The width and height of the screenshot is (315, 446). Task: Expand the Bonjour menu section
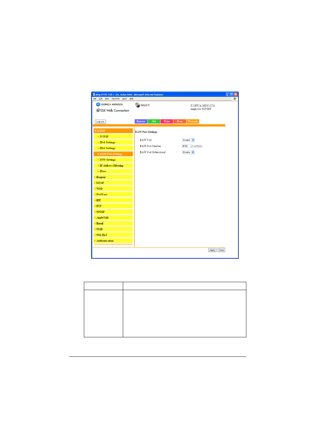[113, 177]
